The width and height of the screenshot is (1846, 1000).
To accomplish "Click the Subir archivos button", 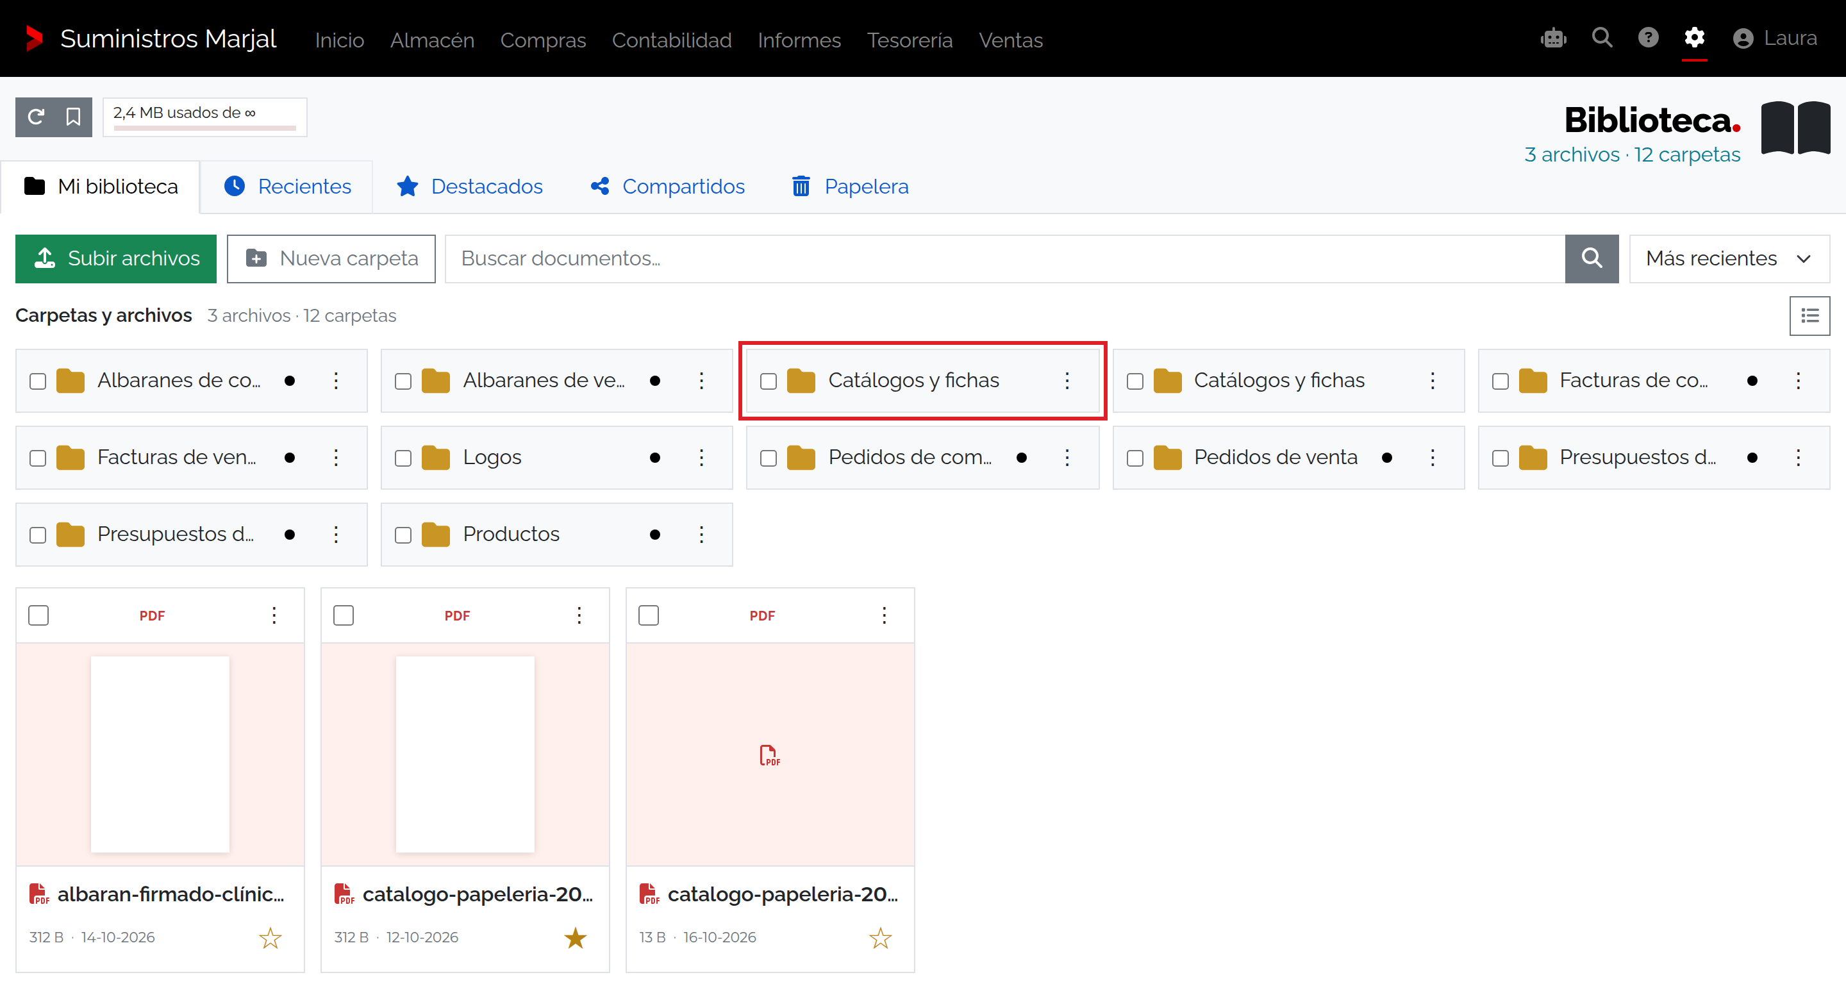I will (x=116, y=258).
